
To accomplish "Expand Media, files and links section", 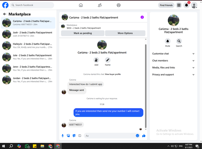I will pos(173,68).
